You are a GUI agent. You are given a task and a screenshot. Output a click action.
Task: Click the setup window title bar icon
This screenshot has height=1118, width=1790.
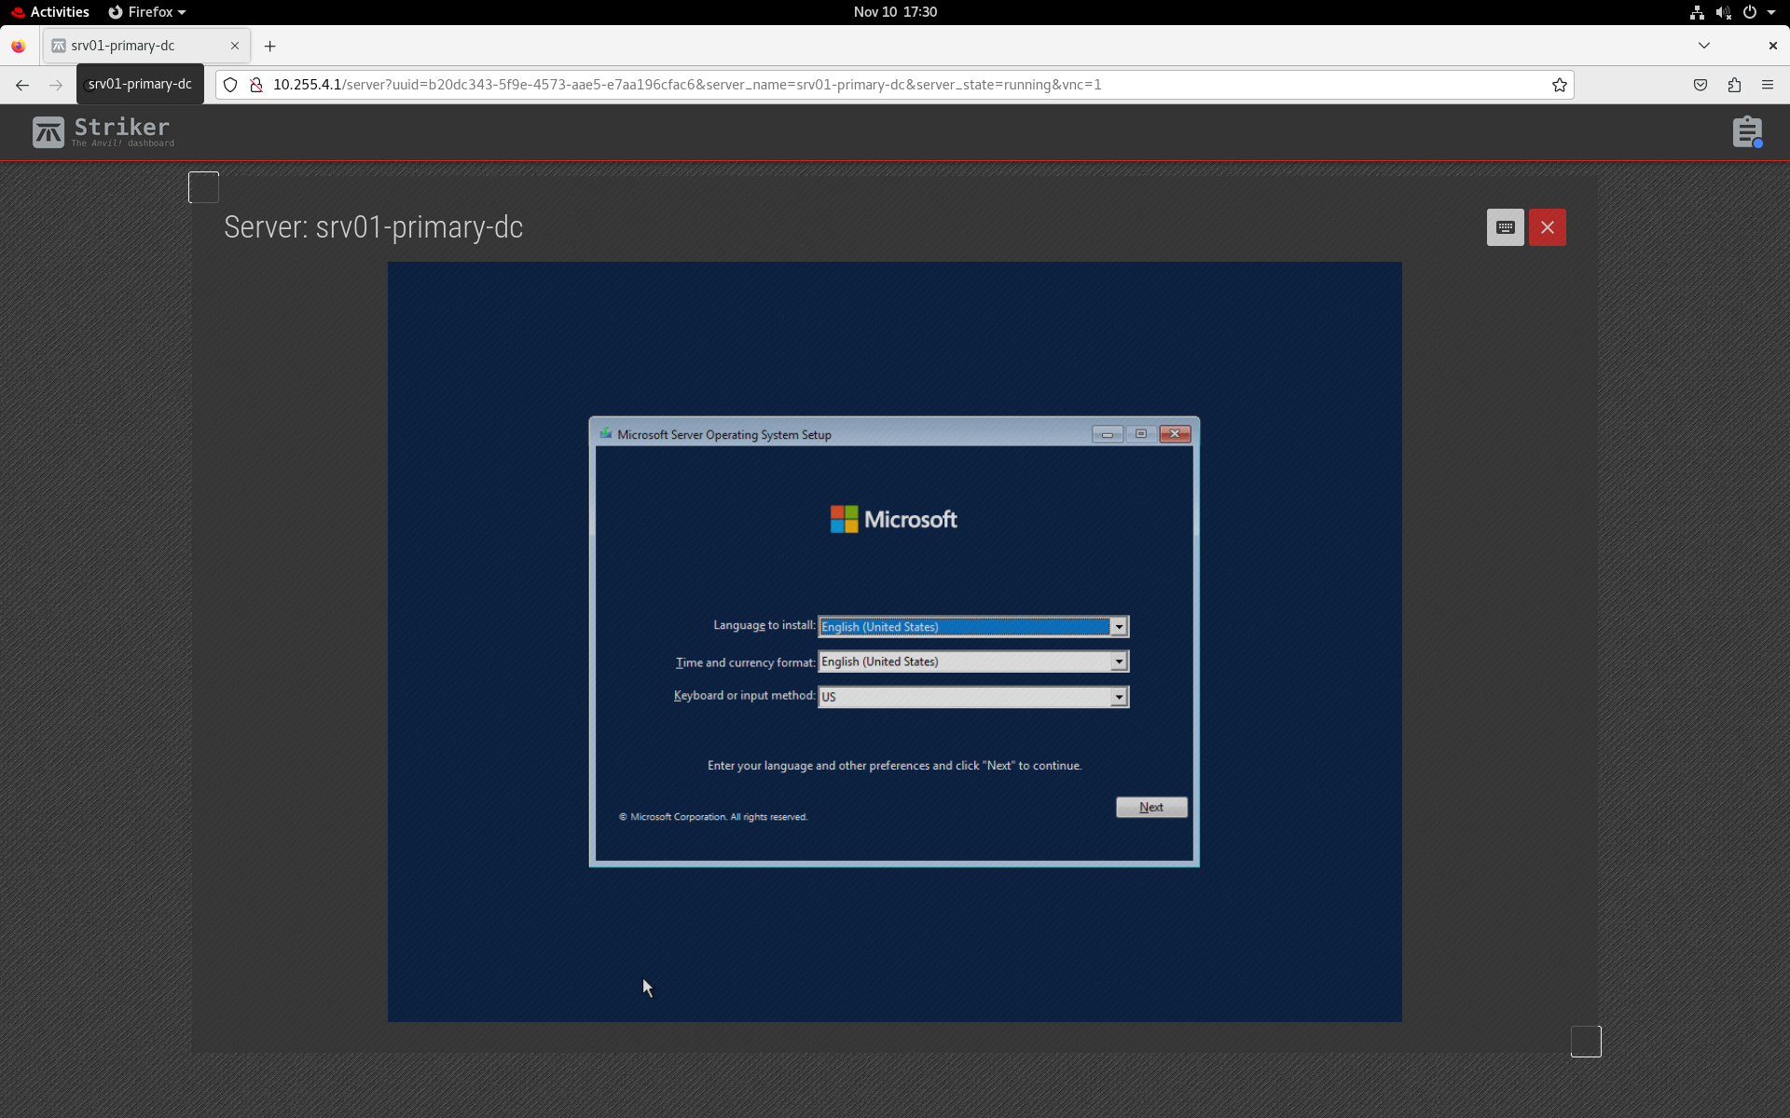(x=605, y=433)
